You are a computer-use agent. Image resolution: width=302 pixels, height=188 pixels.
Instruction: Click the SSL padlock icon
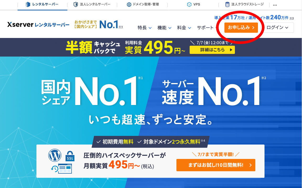point(70,156)
